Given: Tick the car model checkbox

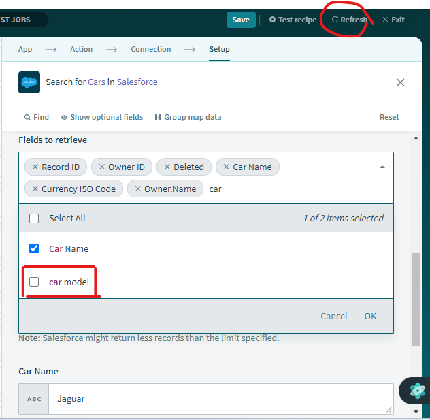Looking at the screenshot, I should pos(34,282).
